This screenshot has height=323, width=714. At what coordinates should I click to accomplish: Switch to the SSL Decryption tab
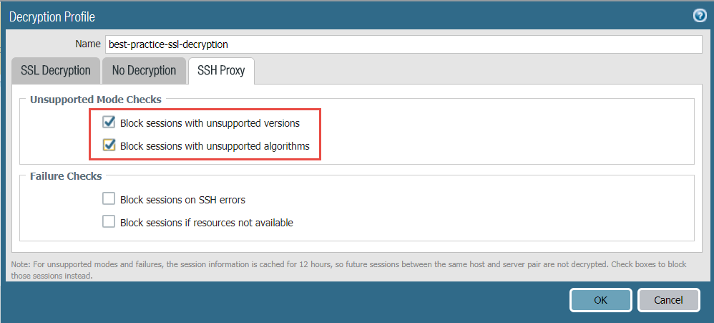point(56,70)
